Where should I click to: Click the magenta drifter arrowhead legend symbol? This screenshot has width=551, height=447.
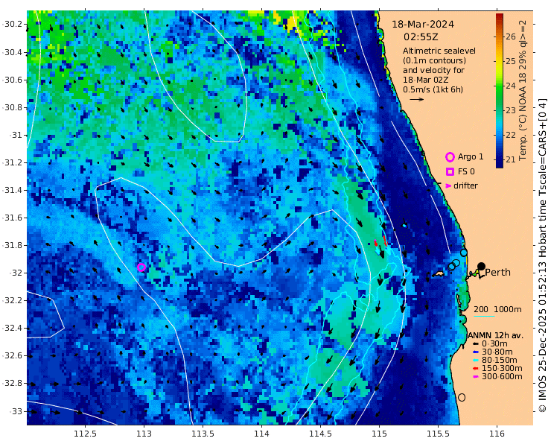(x=448, y=186)
